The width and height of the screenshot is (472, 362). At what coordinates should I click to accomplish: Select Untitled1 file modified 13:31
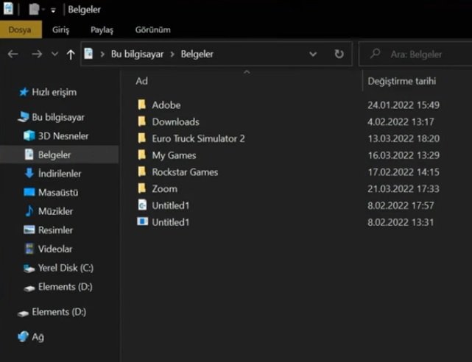point(170,222)
